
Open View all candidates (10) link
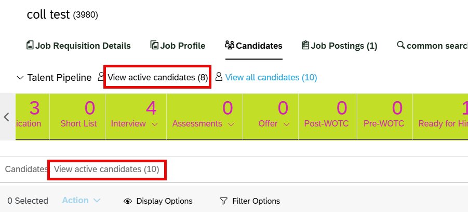click(271, 77)
